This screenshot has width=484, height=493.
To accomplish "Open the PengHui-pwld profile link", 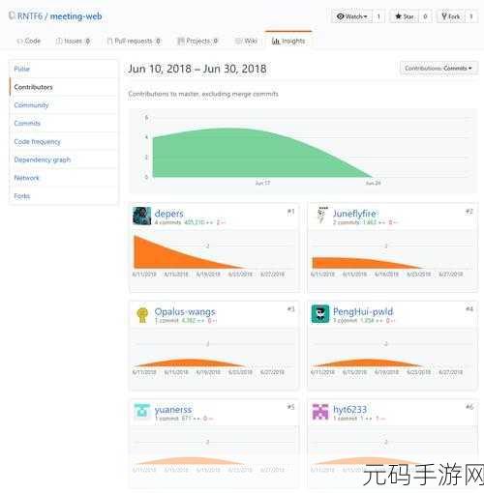I will (363, 311).
